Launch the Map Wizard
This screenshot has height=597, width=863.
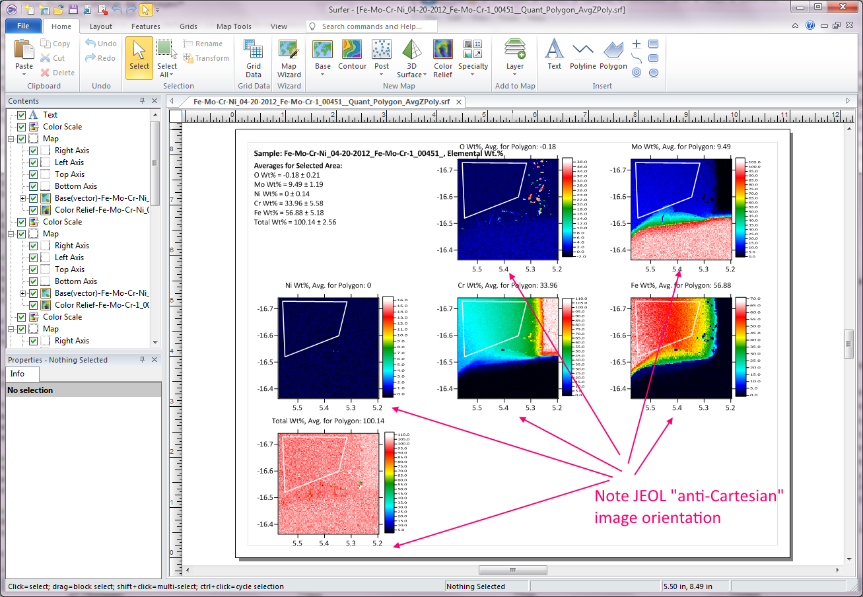click(x=289, y=57)
